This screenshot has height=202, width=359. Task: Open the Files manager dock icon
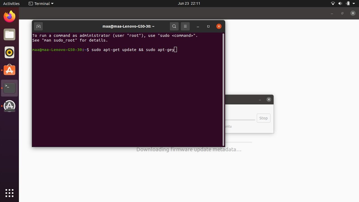(x=10, y=35)
